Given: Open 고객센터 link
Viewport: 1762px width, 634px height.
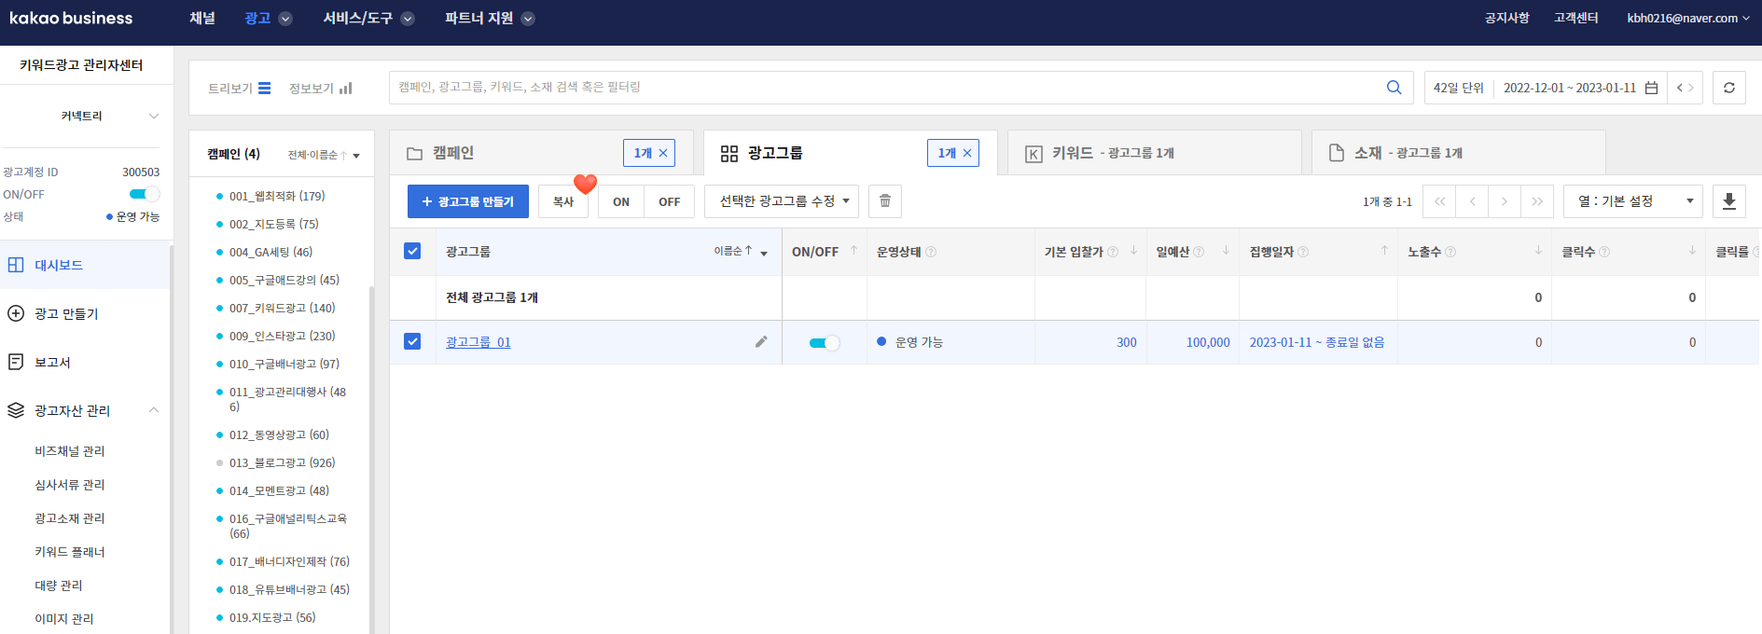Looking at the screenshot, I should [1576, 19].
